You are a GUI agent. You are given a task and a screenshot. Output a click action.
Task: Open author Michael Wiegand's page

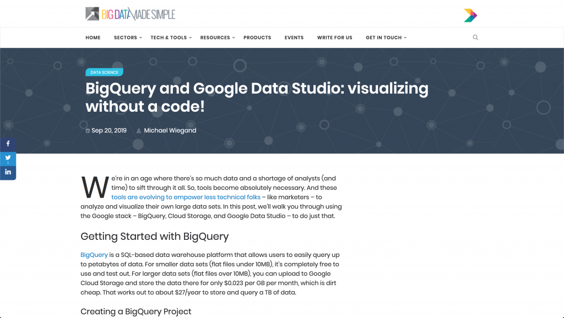[x=170, y=130]
